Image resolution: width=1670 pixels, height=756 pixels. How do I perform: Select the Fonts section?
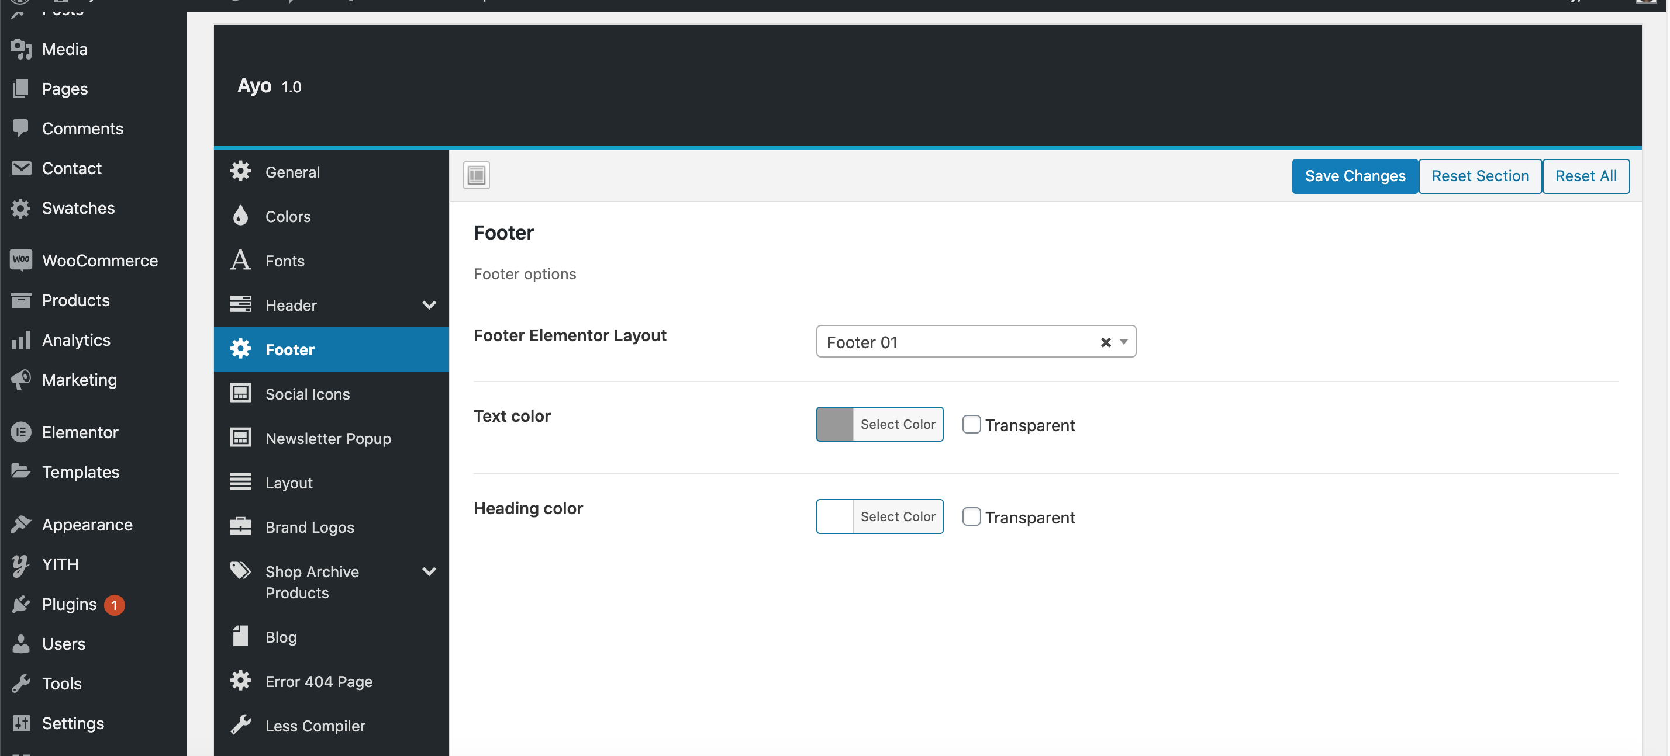coord(284,261)
